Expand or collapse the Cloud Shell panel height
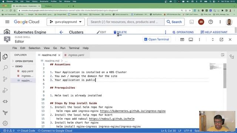Viewport: 237px width, 133px height. pyautogui.click(x=213, y=40)
